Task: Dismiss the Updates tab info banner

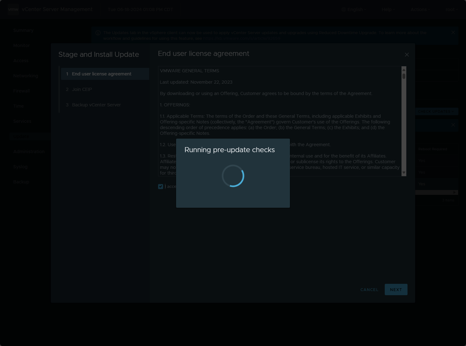Action: 453,33
